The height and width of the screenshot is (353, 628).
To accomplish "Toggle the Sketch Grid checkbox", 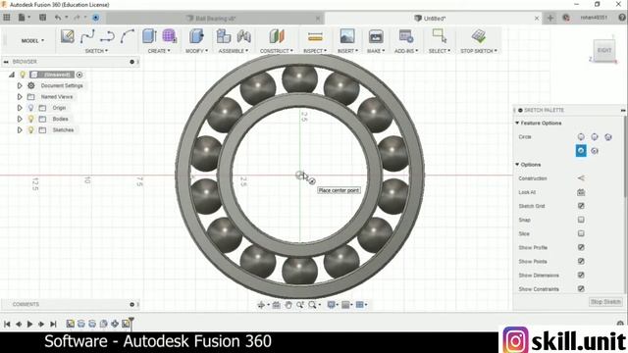I will click(x=581, y=206).
